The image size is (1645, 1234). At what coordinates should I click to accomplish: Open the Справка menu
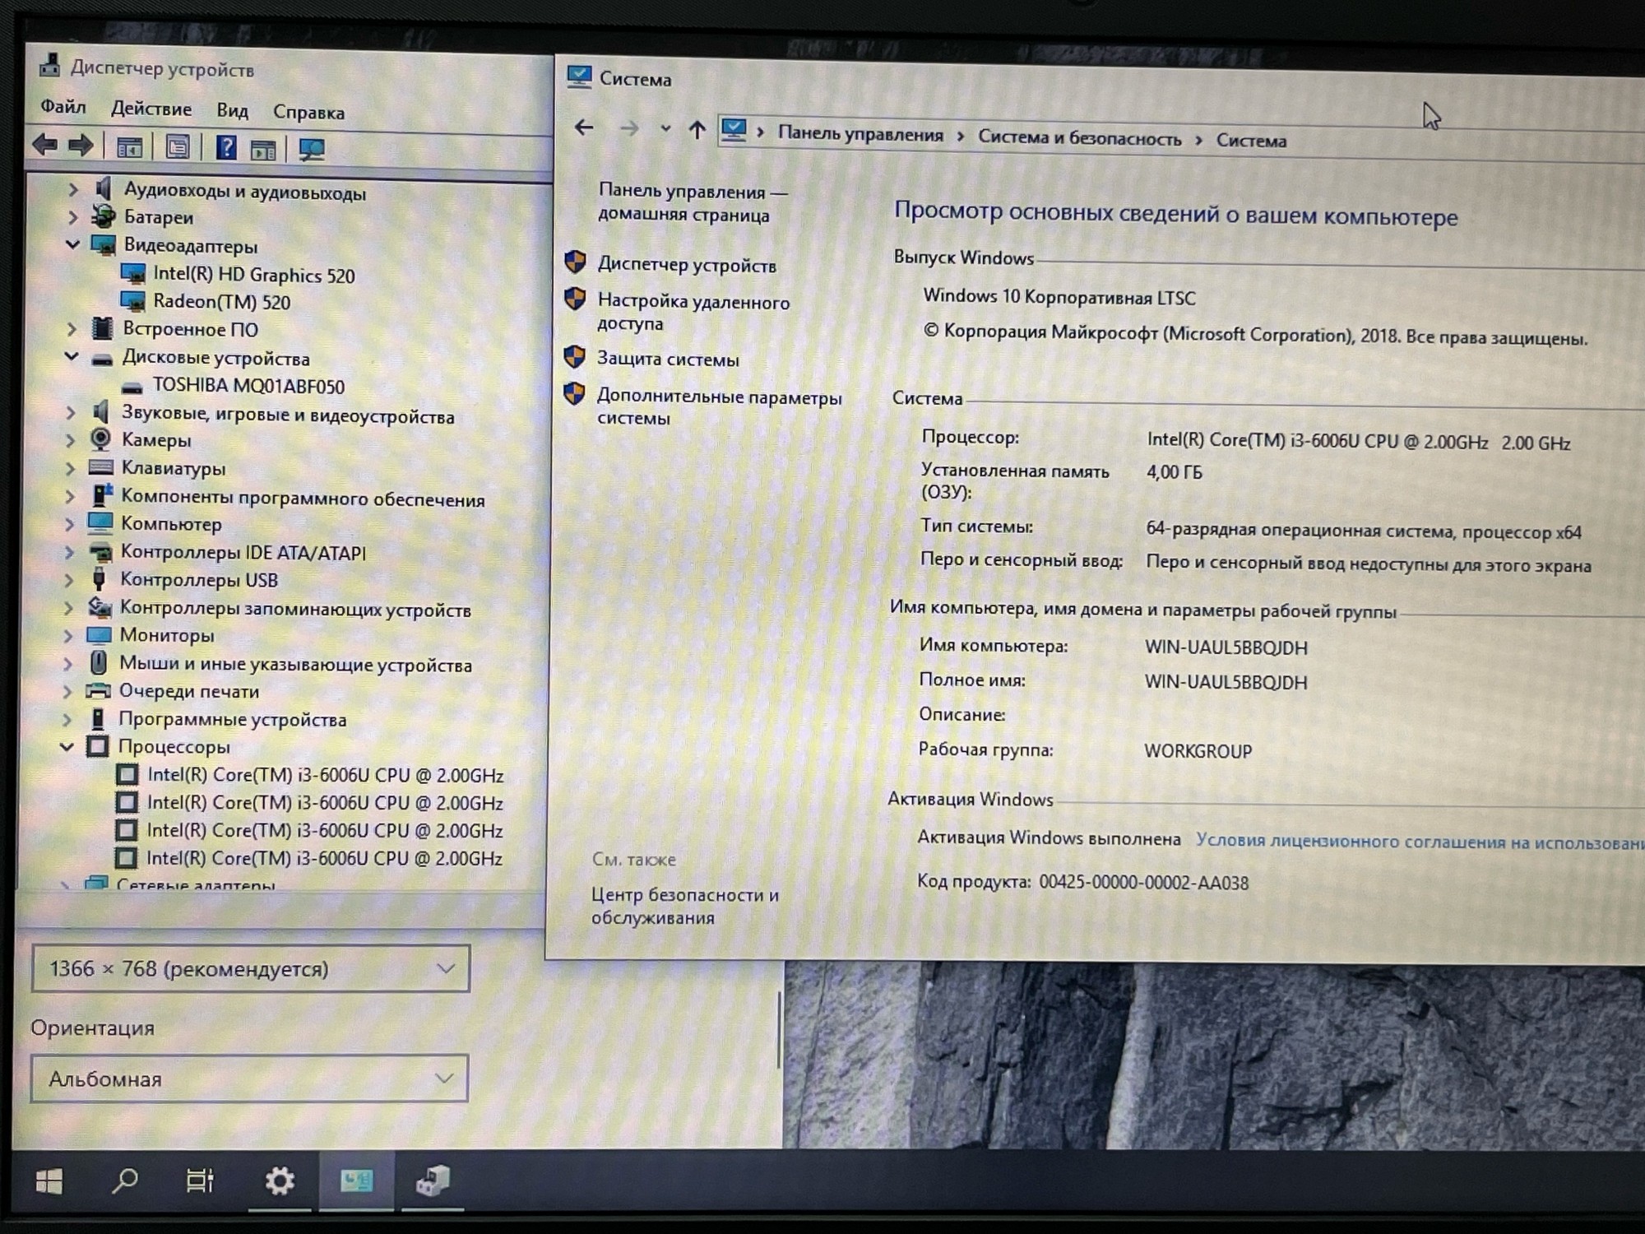[308, 112]
